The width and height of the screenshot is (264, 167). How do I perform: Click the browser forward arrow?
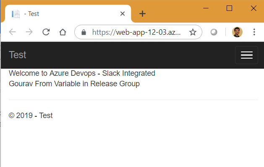point(29,32)
